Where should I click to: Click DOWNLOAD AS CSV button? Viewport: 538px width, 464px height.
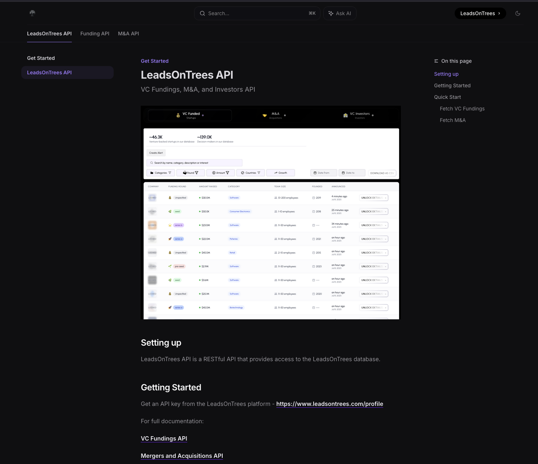click(x=382, y=173)
